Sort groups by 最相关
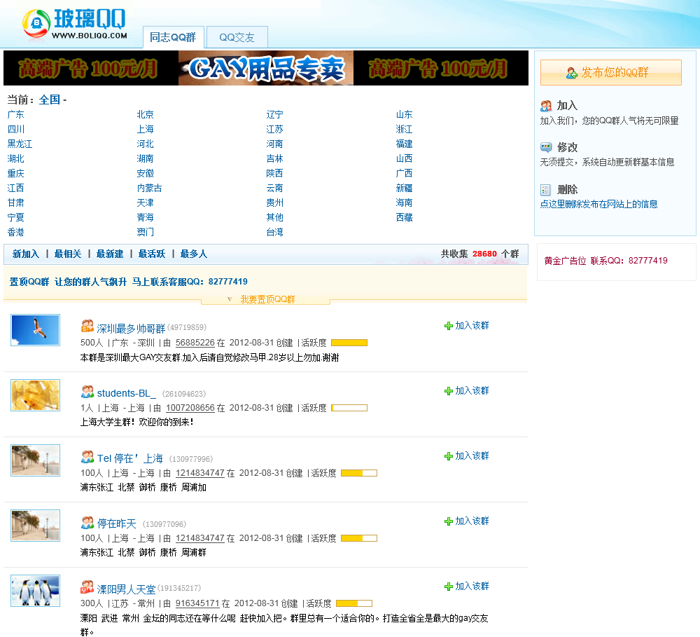 click(68, 254)
